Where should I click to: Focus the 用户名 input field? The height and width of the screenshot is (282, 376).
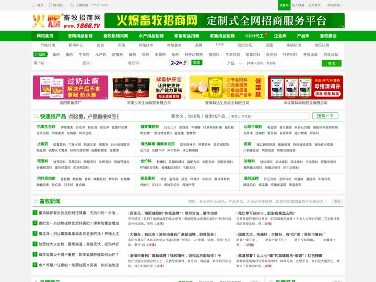(x=64, y=63)
